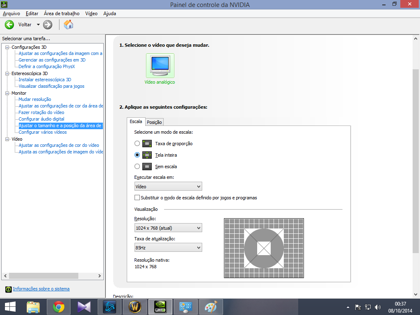Screen dimensions: 420x315
Task: Click main panel scroll up arrow
Action: pos(415,39)
